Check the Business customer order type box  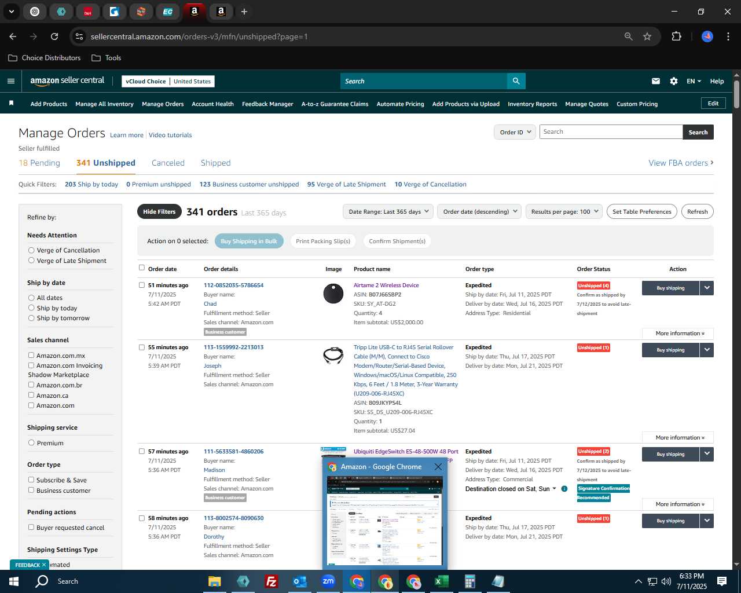(x=31, y=490)
